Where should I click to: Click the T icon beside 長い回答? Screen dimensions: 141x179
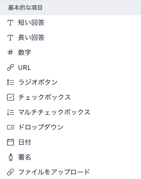(10, 37)
